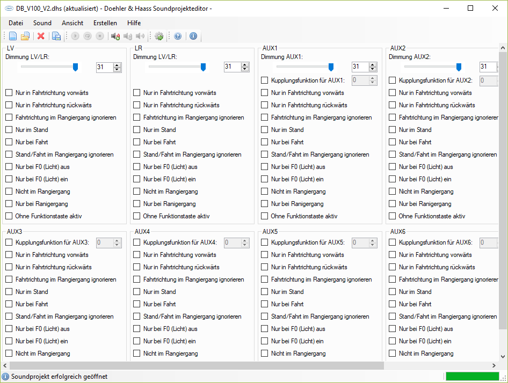Open the Datei menu
This screenshot has height=383, width=508.
coord(16,23)
